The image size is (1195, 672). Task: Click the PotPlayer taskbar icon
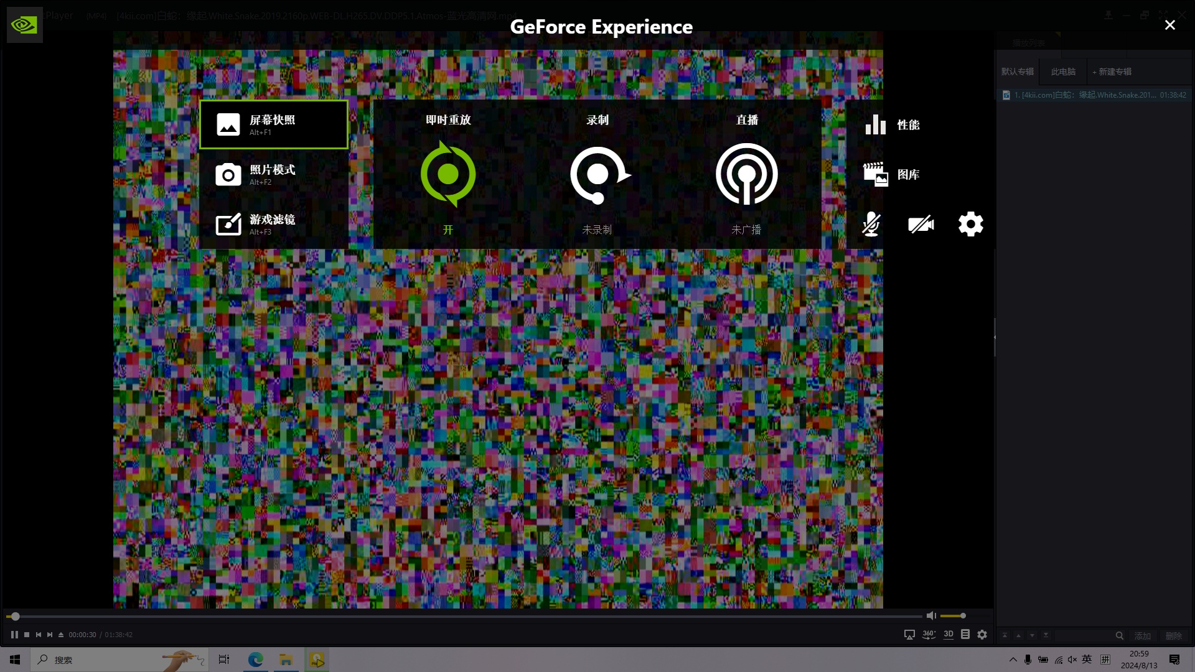point(317,660)
